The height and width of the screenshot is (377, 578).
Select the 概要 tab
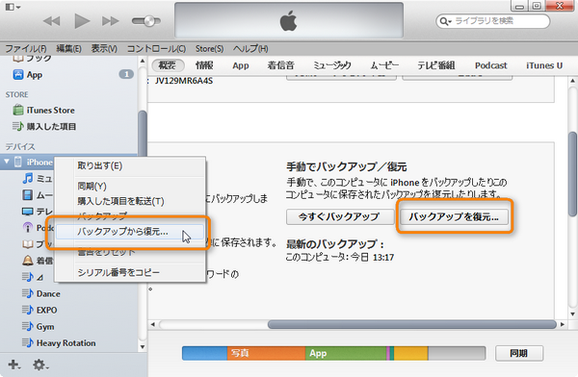(168, 65)
